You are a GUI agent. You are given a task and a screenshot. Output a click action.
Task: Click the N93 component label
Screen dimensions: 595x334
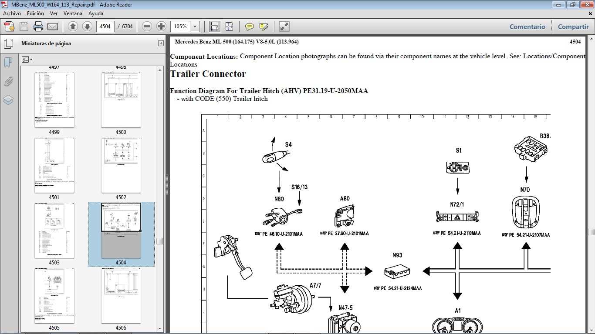pyautogui.click(x=397, y=255)
